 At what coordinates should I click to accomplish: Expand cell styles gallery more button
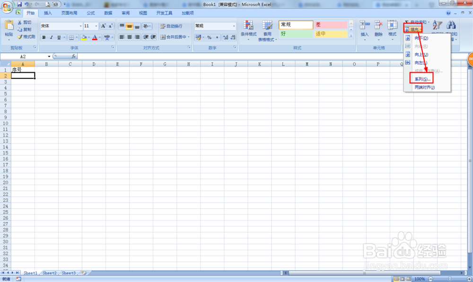click(x=351, y=36)
